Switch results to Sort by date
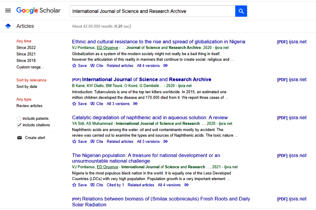Viewport: 316px width, 210px height. pos(27,87)
